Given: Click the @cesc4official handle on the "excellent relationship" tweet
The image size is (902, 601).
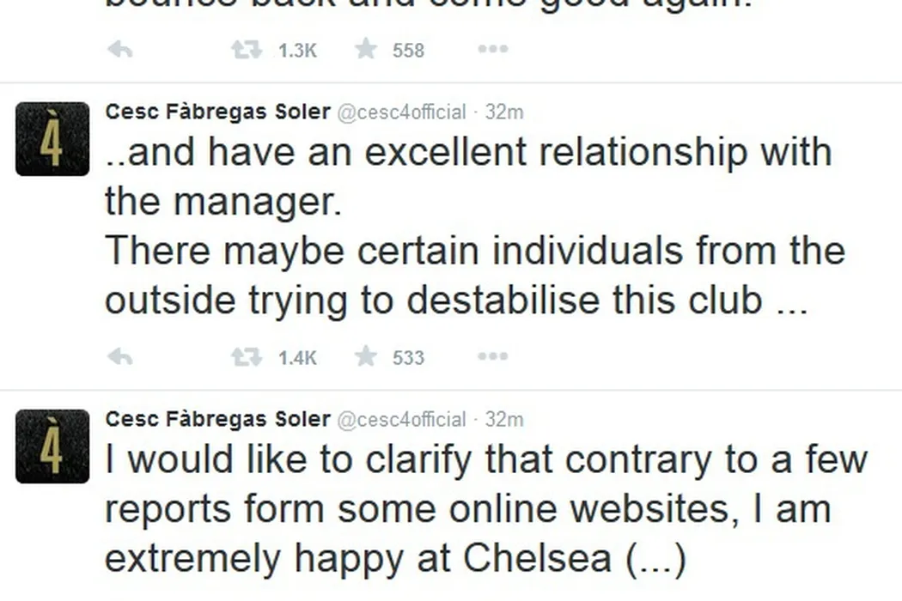Looking at the screenshot, I should pyautogui.click(x=401, y=112).
